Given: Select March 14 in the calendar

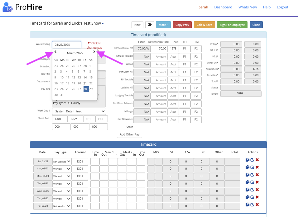Looking at the screenshot, I should point(85,77).
